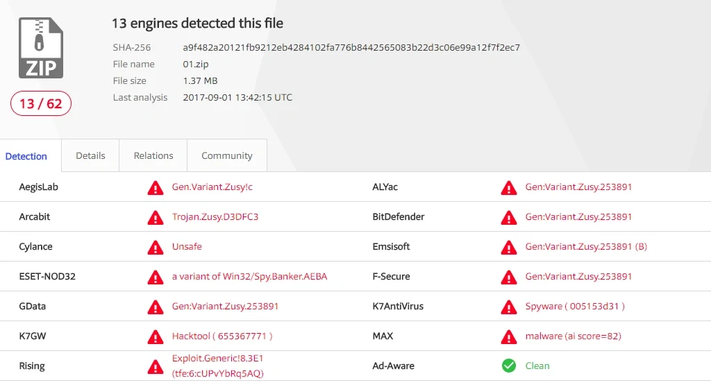Click the green Clean checkmark for Ad-Aware
The height and width of the screenshot is (385, 711).
click(509, 366)
